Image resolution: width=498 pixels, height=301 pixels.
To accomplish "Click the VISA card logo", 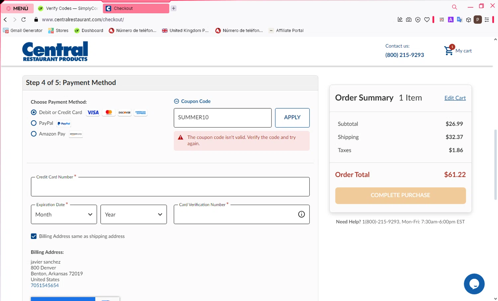I will coord(93,113).
